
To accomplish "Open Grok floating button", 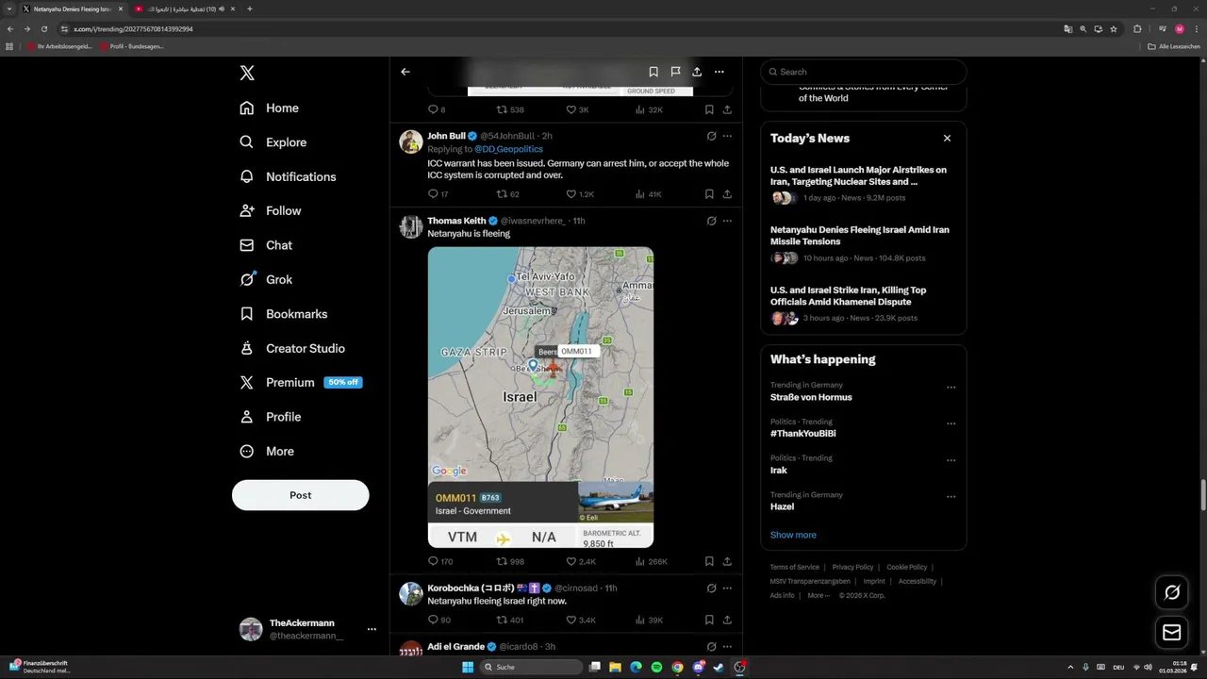I will [x=1172, y=592].
